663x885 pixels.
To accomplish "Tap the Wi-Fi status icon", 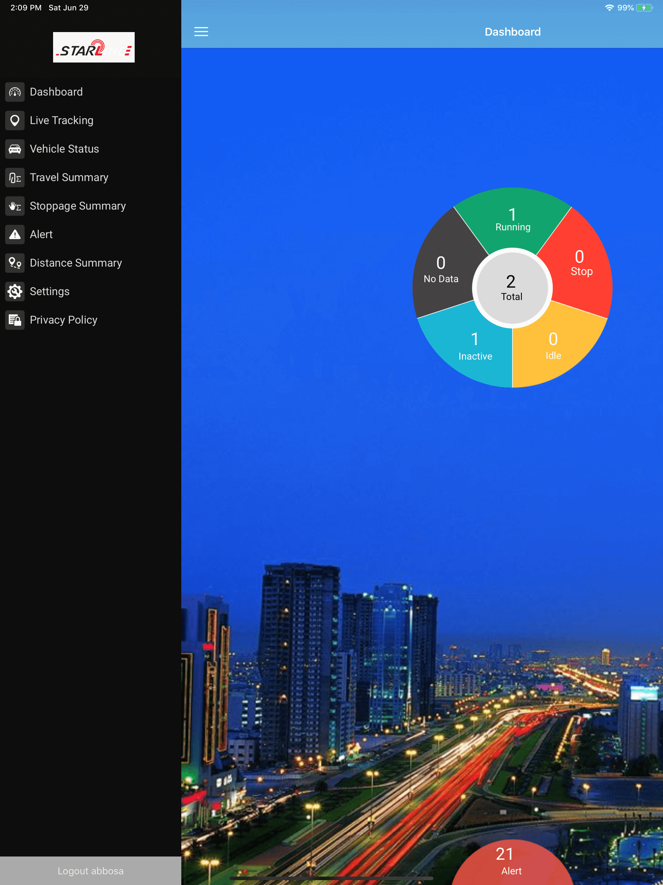I will (609, 7).
